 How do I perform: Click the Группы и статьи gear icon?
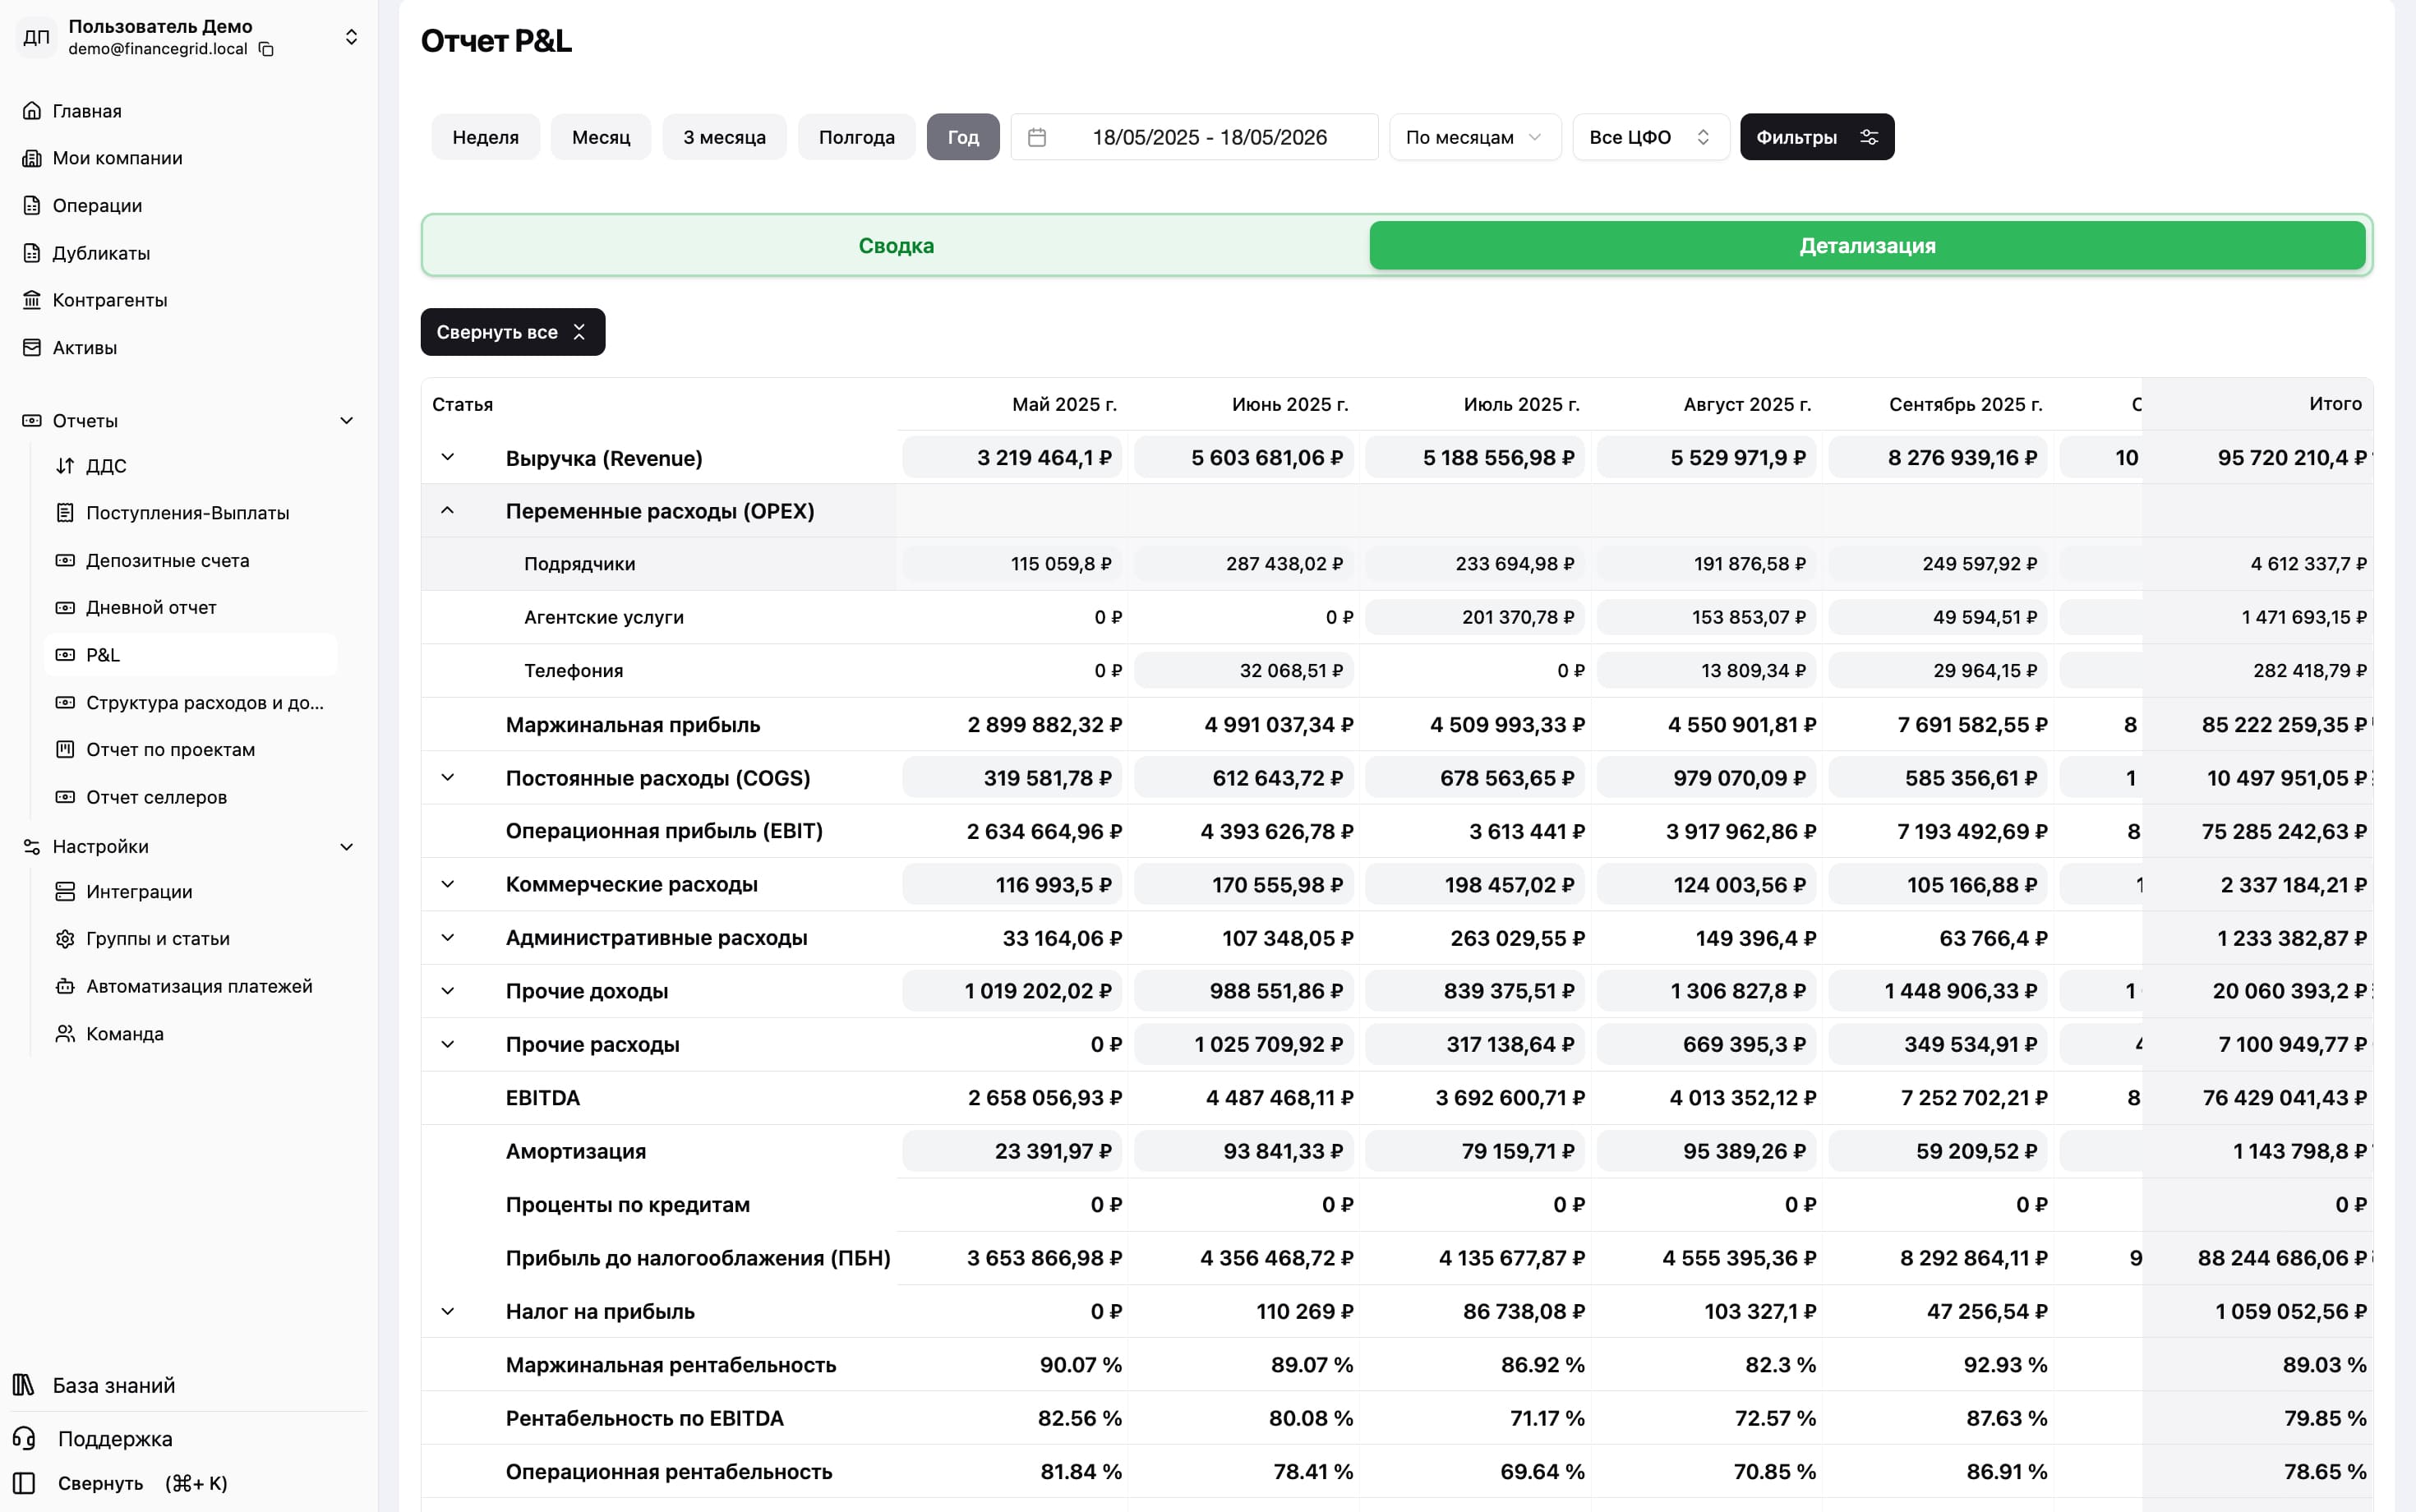coord(65,939)
